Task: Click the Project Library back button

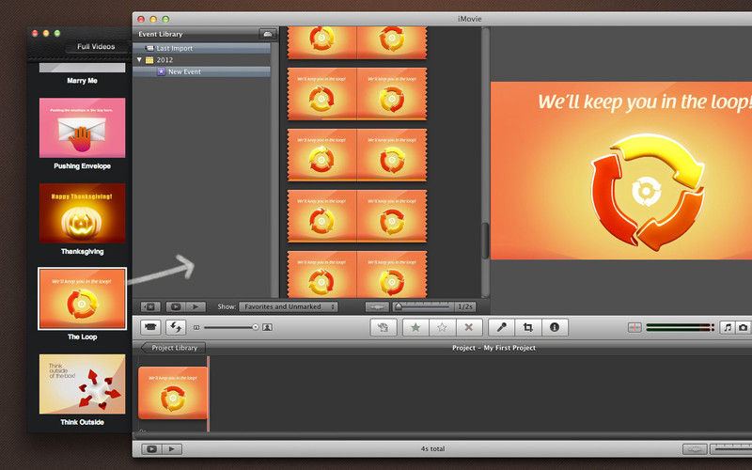Action: click(173, 348)
